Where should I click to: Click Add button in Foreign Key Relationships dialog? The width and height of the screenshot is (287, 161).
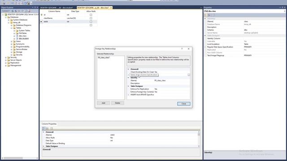pyautogui.click(x=104, y=103)
